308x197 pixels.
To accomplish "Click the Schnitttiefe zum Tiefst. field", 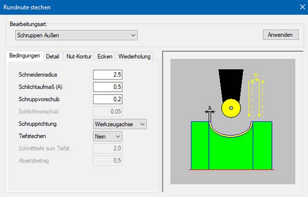I will [x=108, y=148].
